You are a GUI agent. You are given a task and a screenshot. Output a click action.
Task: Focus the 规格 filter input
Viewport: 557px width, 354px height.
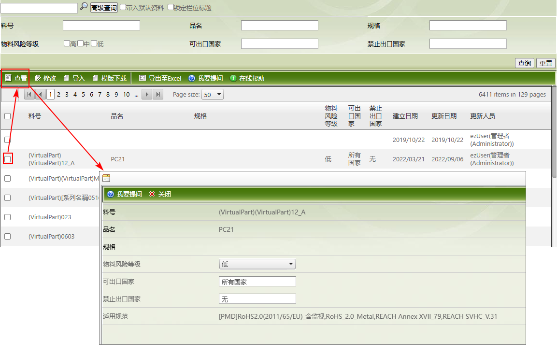tap(468, 25)
